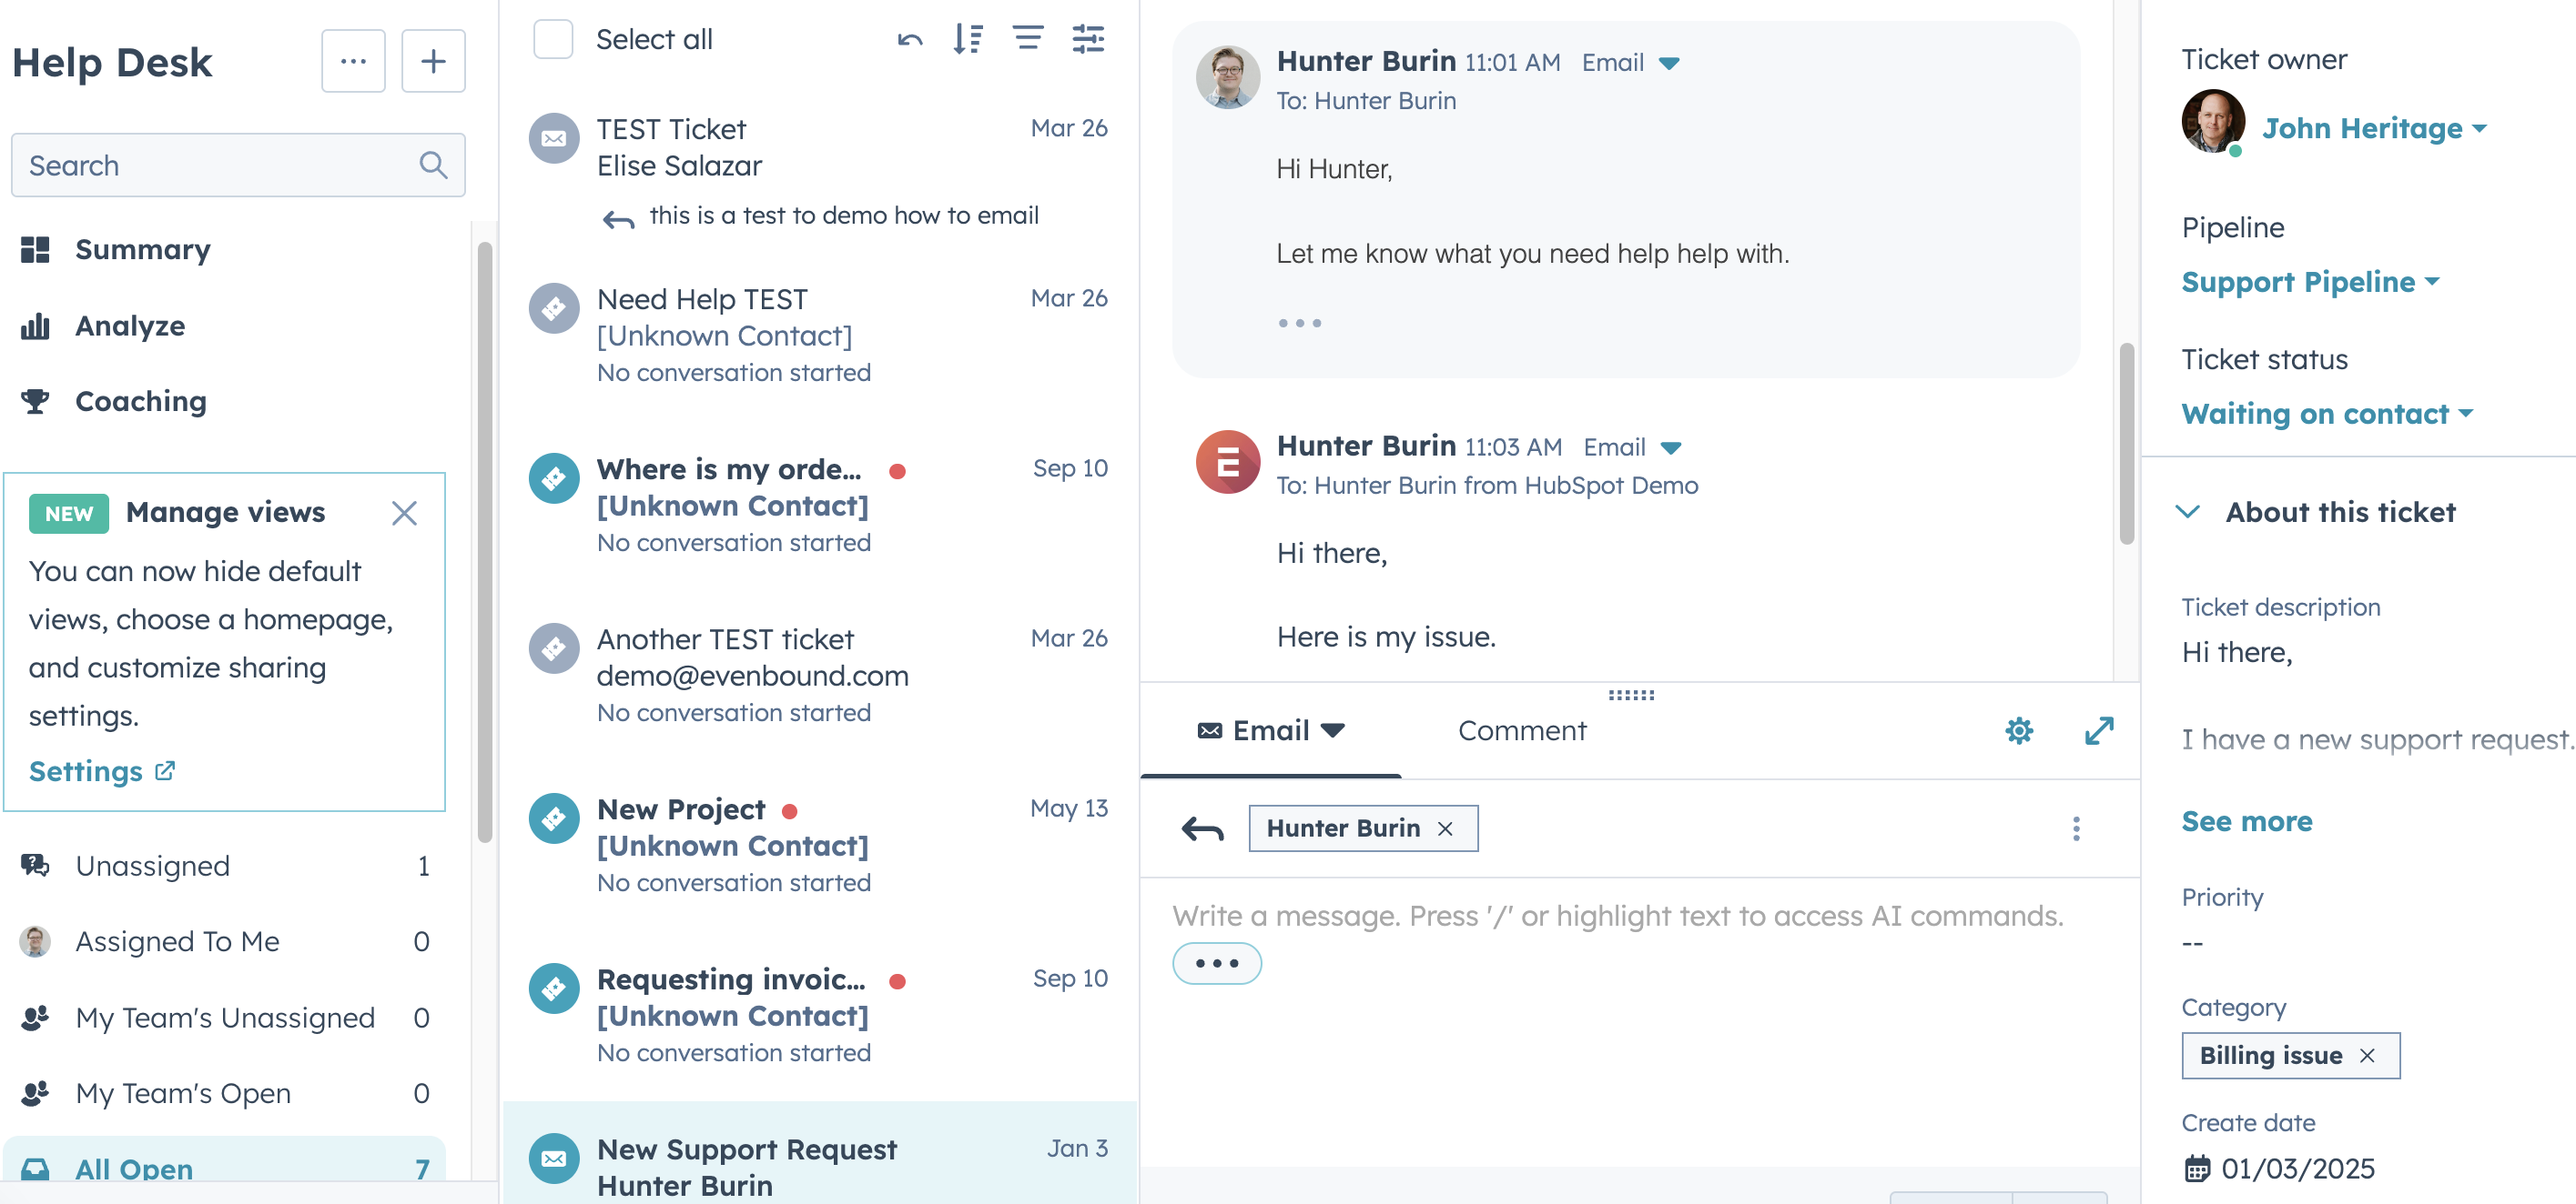Image resolution: width=2576 pixels, height=1204 pixels.
Task: Click the plus button to create ticket
Action: pos(433,62)
